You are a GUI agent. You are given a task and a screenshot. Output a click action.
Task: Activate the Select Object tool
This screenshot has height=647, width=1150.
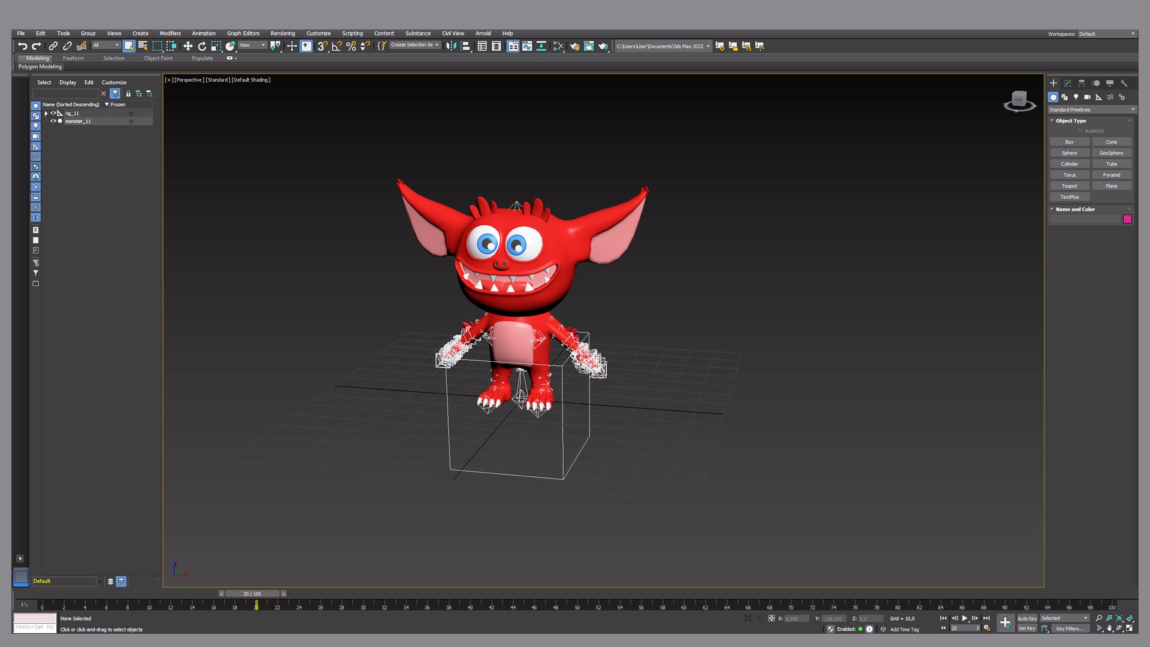point(129,46)
